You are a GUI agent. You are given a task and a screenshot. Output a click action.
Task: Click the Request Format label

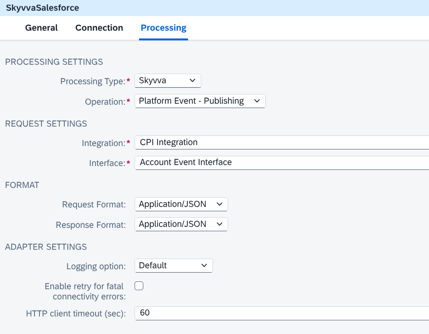(x=94, y=204)
